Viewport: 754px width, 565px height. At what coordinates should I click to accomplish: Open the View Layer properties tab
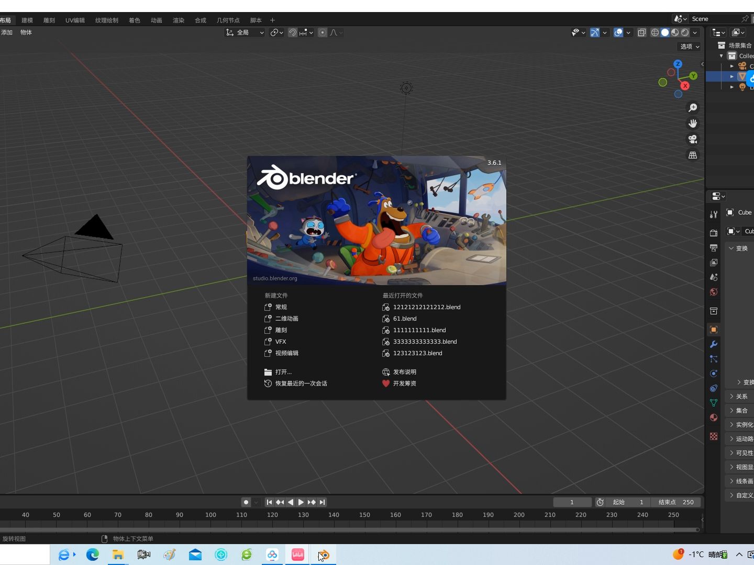pos(713,262)
